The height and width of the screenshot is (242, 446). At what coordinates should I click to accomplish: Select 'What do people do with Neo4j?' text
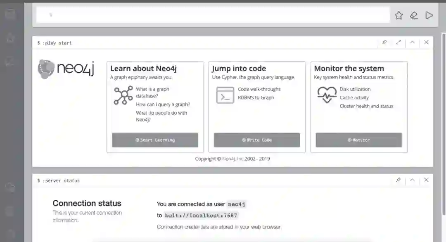click(161, 116)
